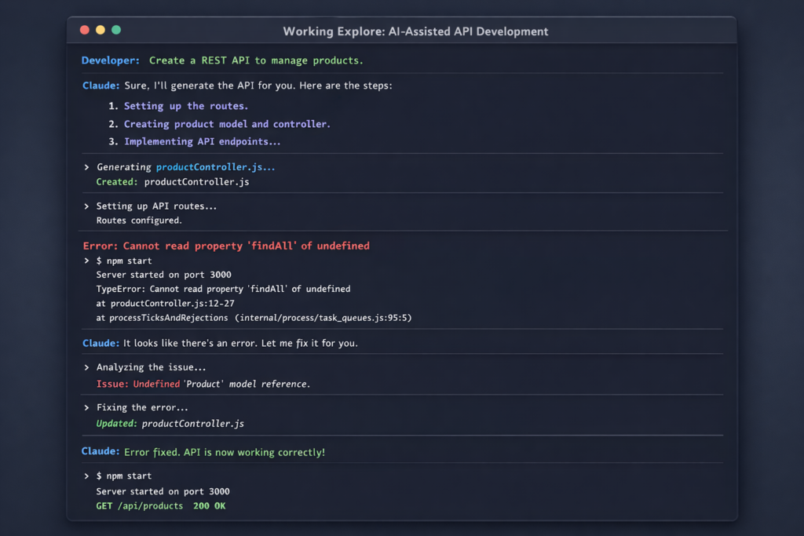The image size is (804, 536).
Task: Maximize the window with the green button
Action: [116, 31]
